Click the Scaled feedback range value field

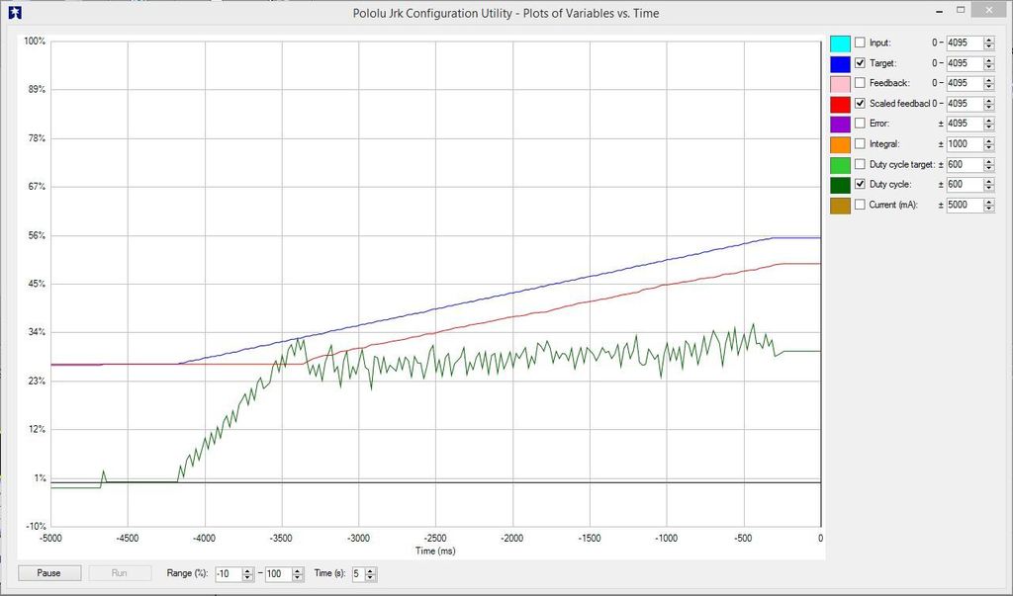966,104
